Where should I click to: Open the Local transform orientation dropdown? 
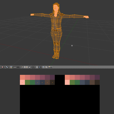click(17, 67)
